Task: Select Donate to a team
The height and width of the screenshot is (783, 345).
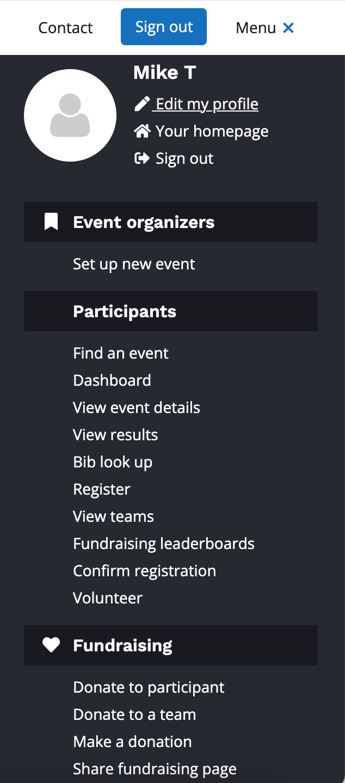Action: pyautogui.click(x=134, y=714)
